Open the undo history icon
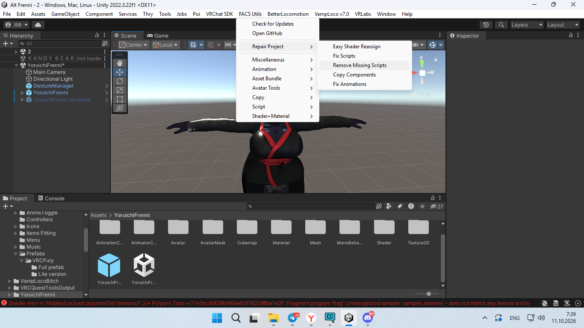Image resolution: width=584 pixels, height=328 pixels. [x=486, y=25]
